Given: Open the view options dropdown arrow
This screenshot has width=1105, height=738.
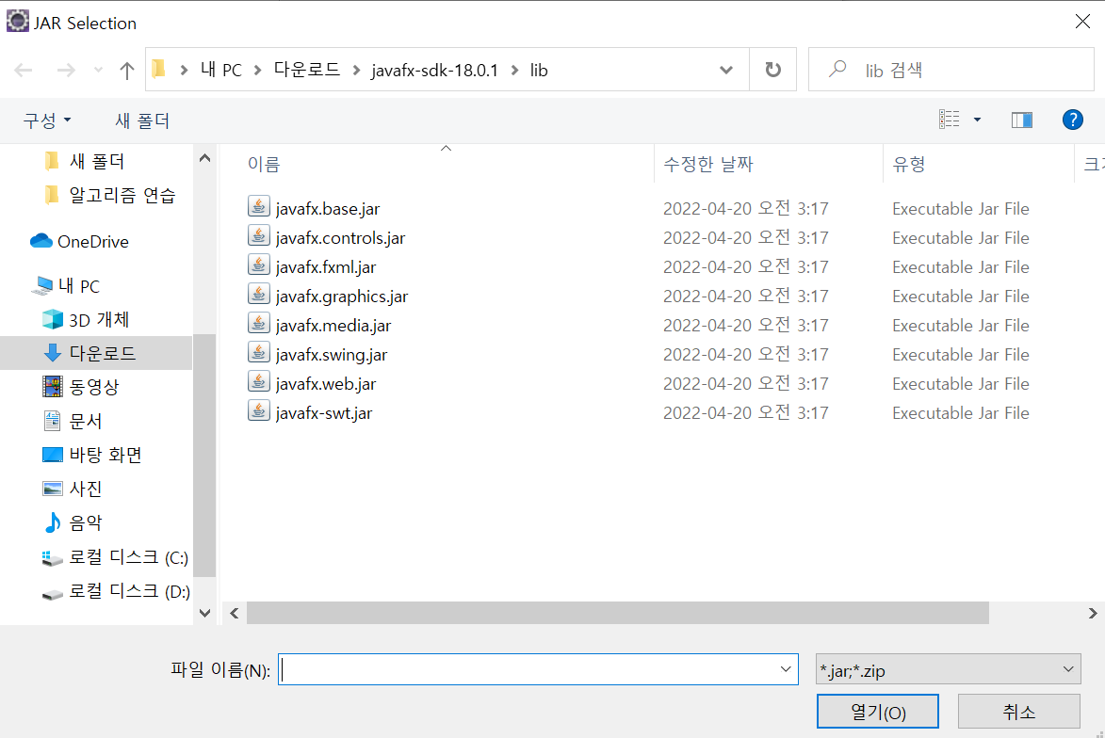Looking at the screenshot, I should pyautogui.click(x=978, y=120).
